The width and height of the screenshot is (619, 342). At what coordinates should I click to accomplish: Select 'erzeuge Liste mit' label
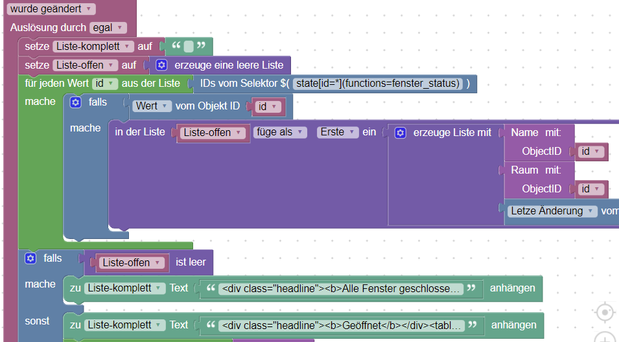[452, 133]
